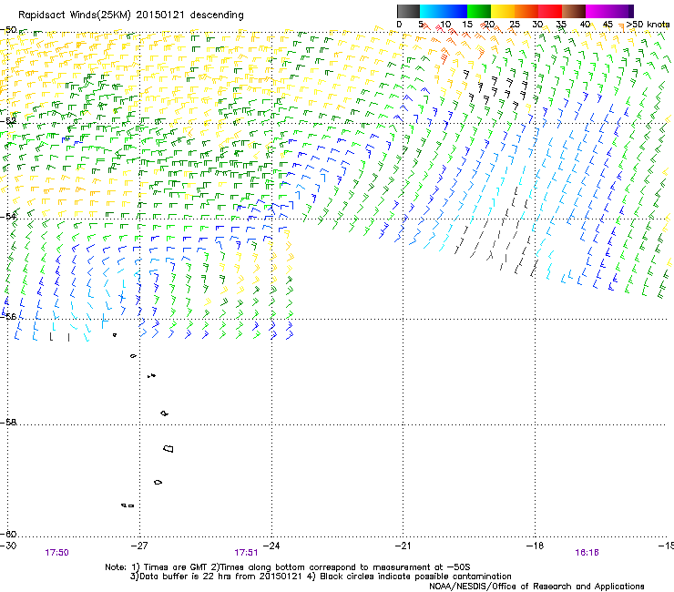This screenshot has height=592, width=674.
Task: Click the red 30-35 knots color segment
Action: click(550, 11)
